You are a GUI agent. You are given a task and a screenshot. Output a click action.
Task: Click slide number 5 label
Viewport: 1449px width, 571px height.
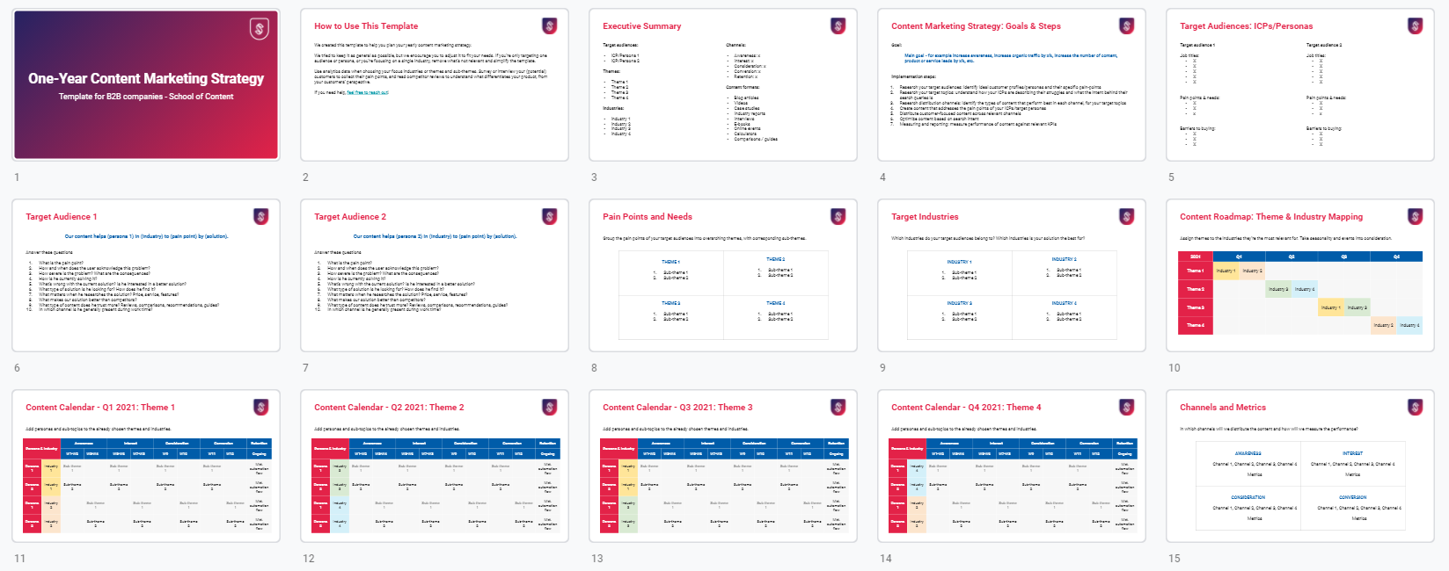coord(1171,177)
